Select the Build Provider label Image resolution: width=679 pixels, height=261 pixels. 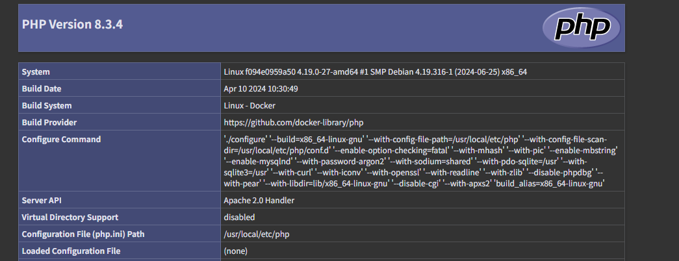click(49, 122)
